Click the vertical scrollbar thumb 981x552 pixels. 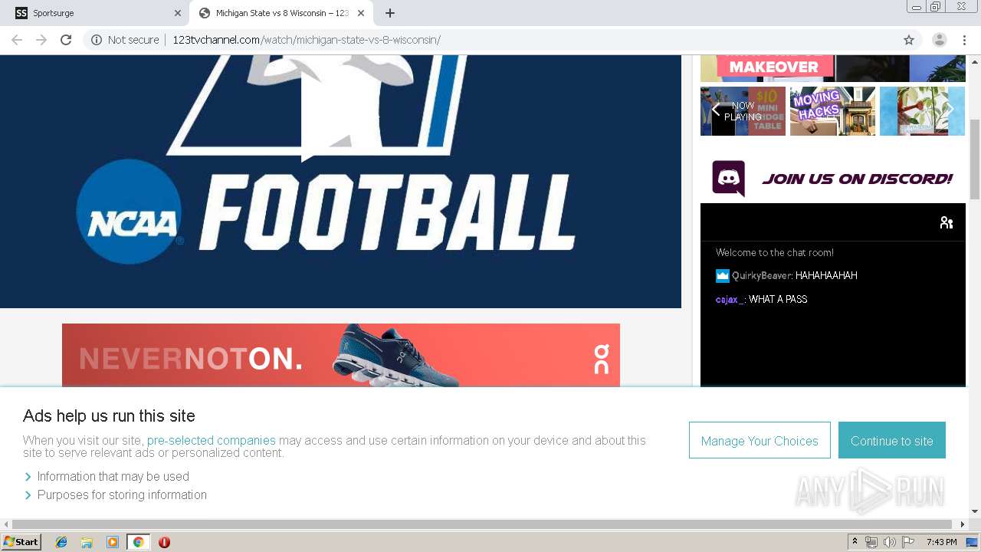click(975, 159)
